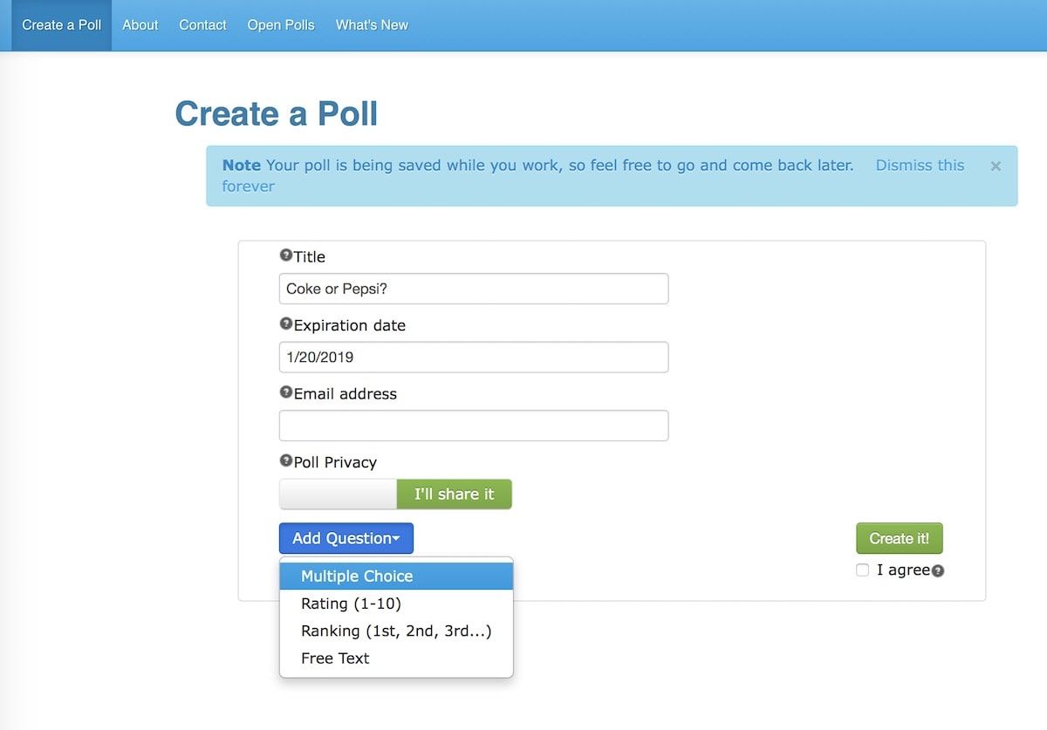The width and height of the screenshot is (1047, 730).
Task: Click the help icon beside Email address
Action: tap(285, 392)
